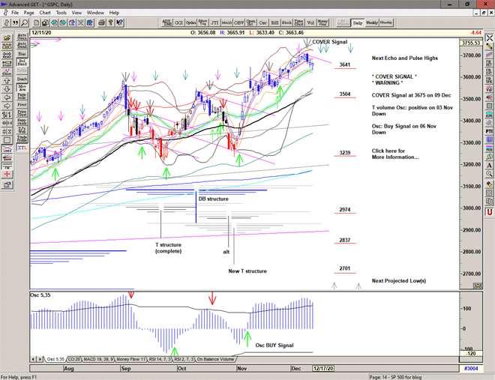
Task: Toggle the Moving Average study button
Action: pyautogui.click(x=22, y=86)
